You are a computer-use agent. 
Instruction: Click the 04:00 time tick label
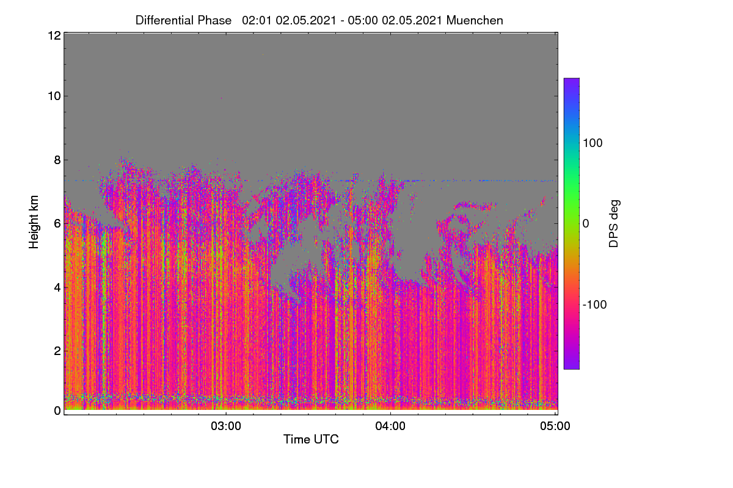pyautogui.click(x=390, y=426)
